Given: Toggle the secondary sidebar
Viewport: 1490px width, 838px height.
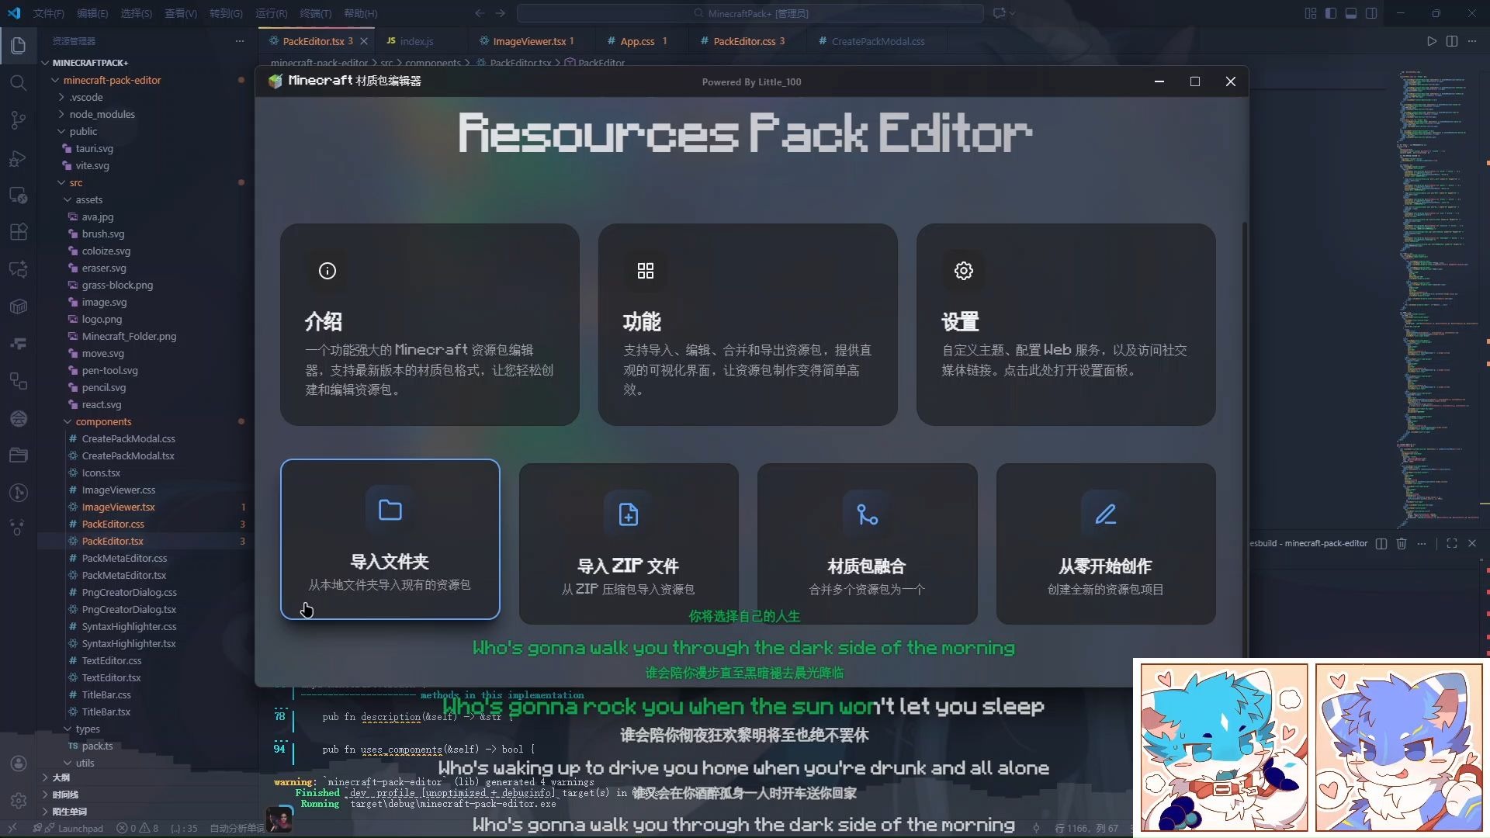Looking at the screenshot, I should [x=1371, y=13].
